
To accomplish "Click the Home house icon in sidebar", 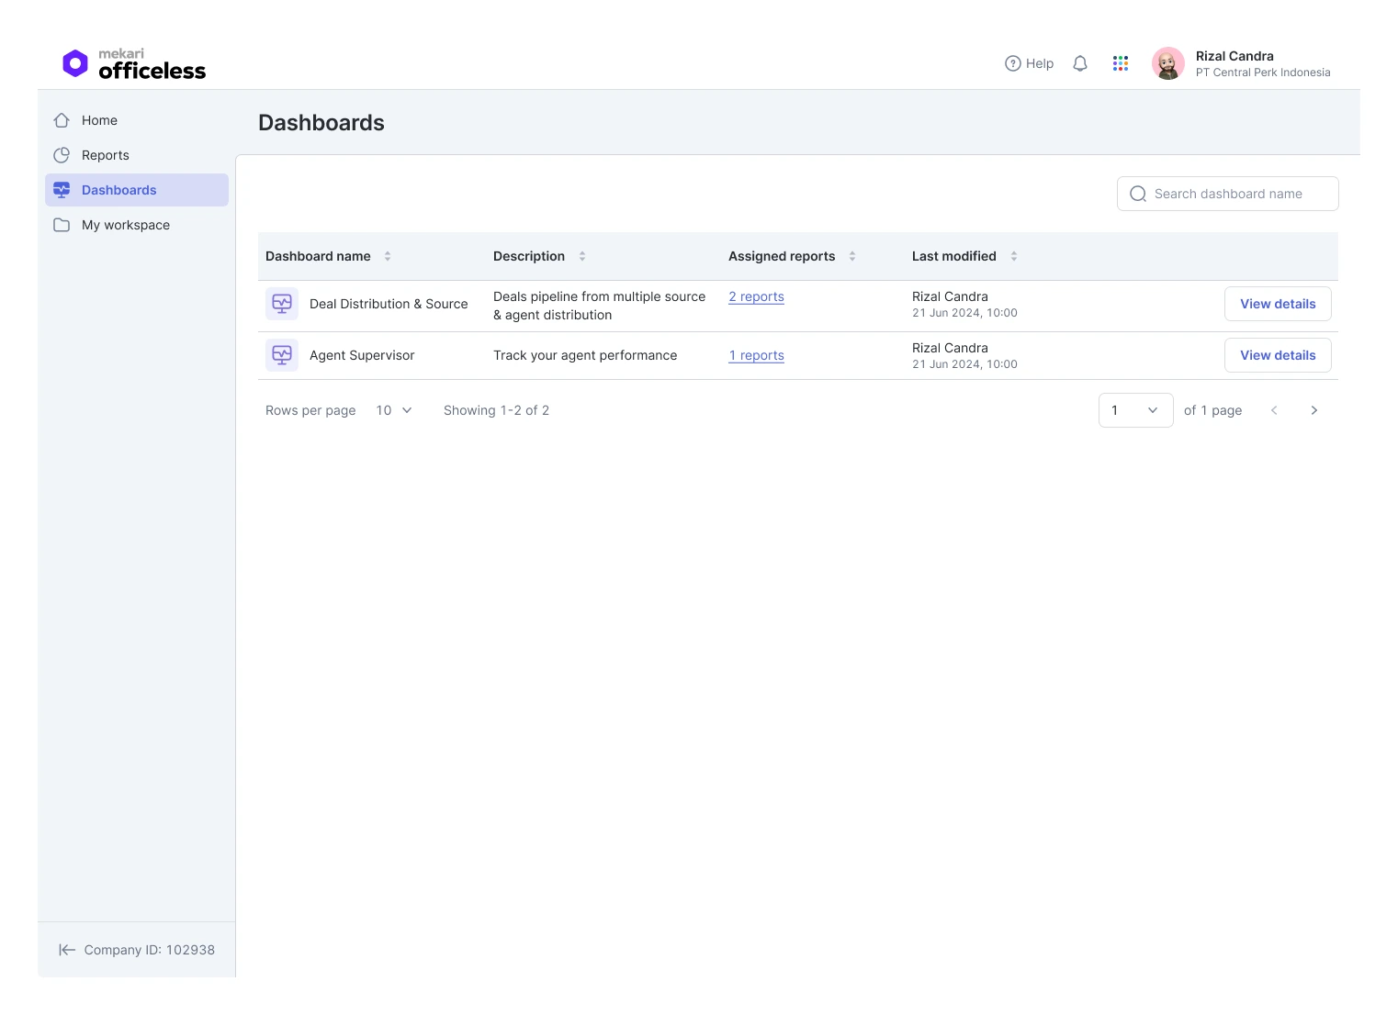I will tap(62, 120).
